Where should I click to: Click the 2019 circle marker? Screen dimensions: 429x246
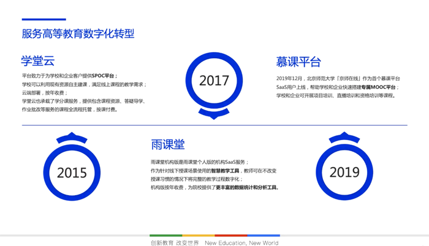pos(344,172)
